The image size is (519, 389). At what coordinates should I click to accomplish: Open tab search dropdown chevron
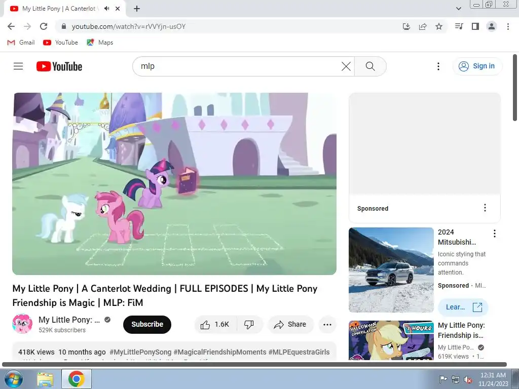[x=458, y=9]
